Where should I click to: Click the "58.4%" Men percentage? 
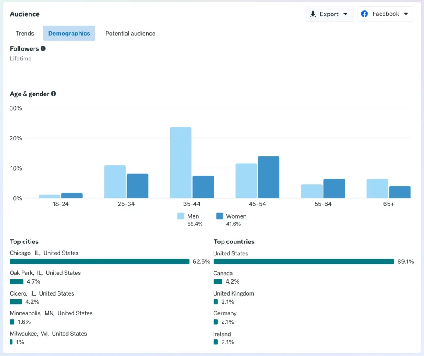coord(195,224)
